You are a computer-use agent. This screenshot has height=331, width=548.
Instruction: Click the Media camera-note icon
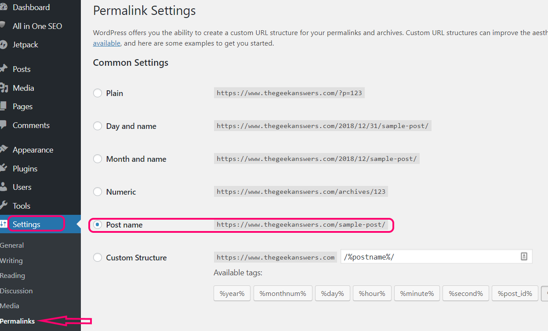(x=4, y=88)
